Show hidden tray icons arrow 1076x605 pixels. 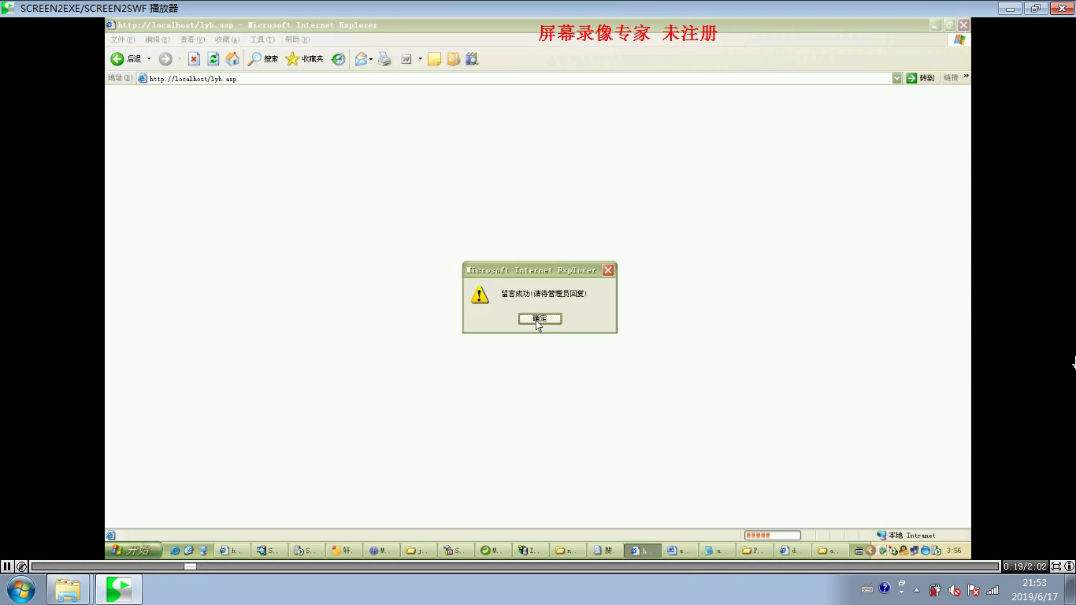pos(916,590)
